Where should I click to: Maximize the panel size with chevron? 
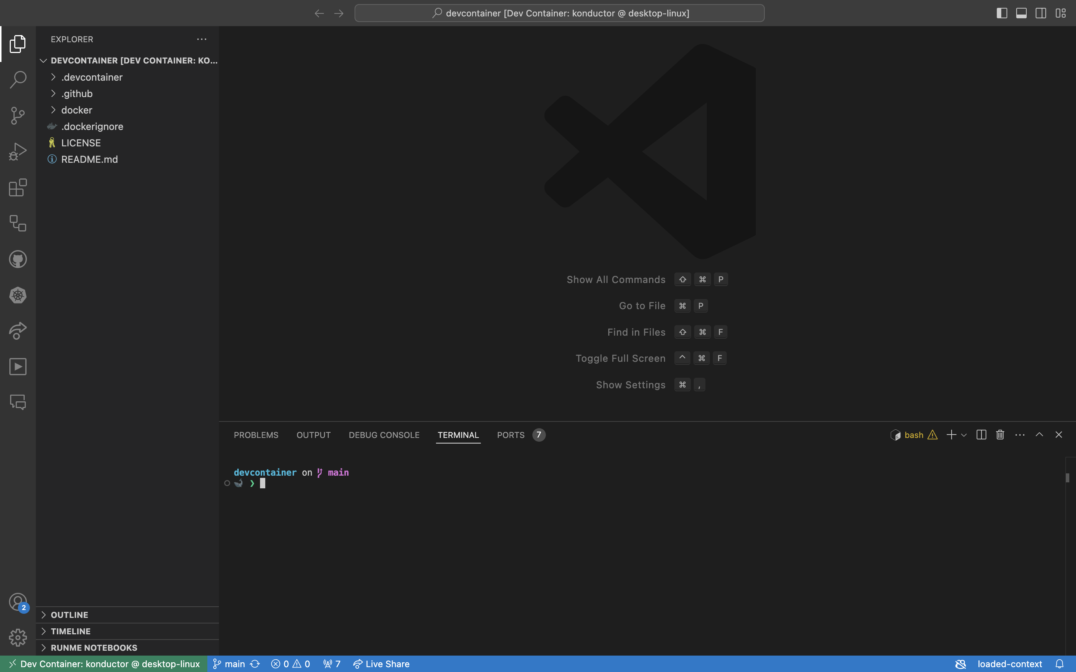[1039, 435]
